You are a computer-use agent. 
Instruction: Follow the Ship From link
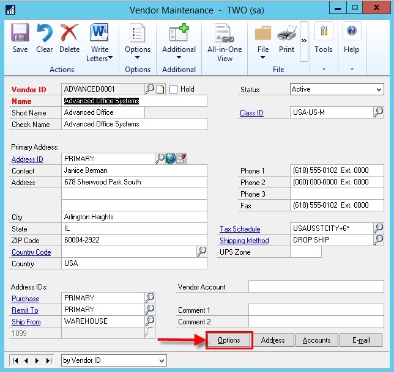(26, 321)
